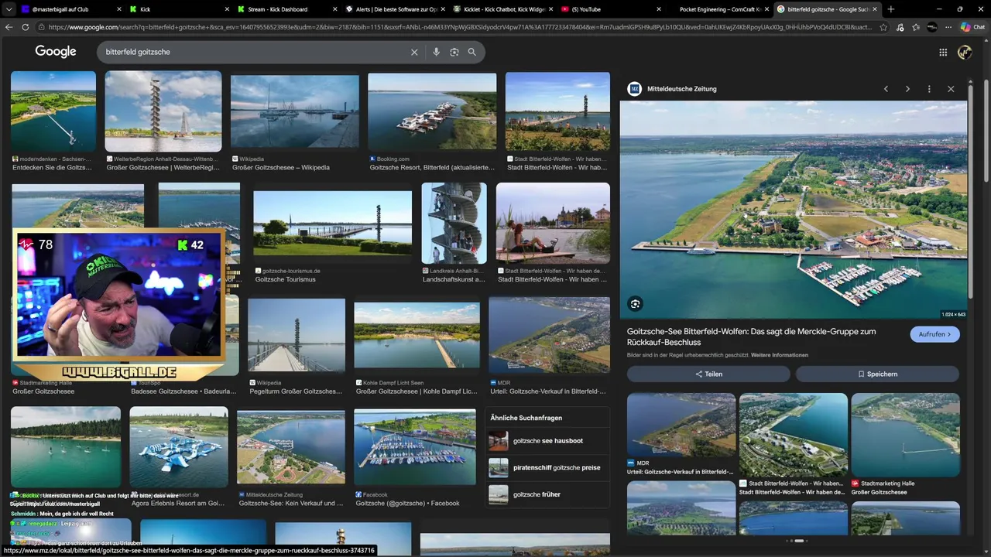Focus the Google search input field
This screenshot has height=557, width=991.
coord(255,52)
